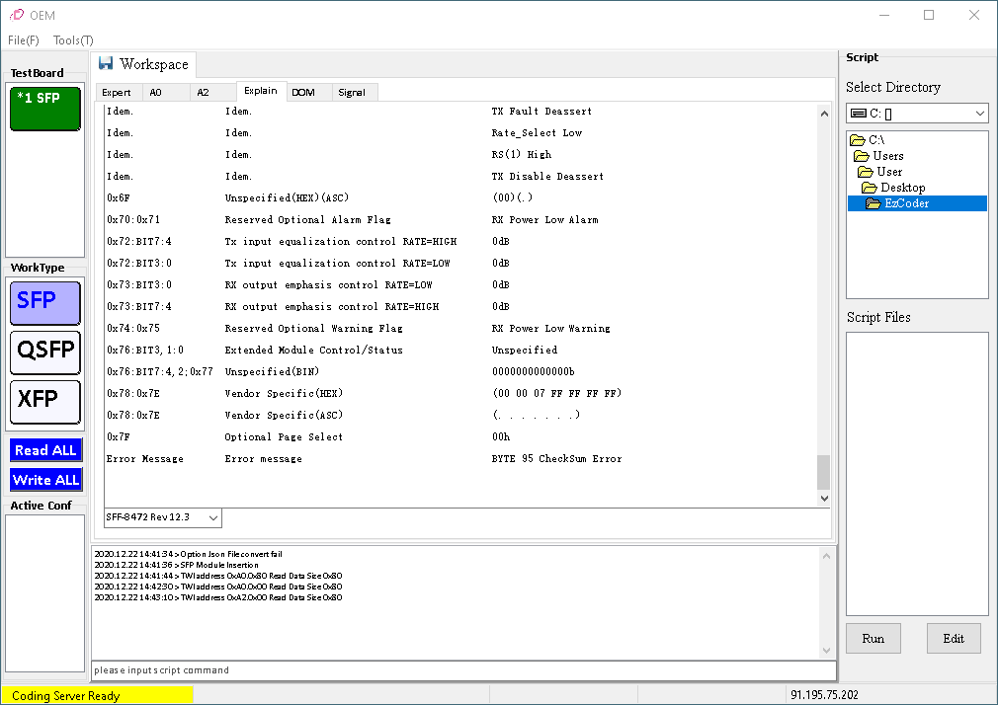Select the green *1 SFP test board
Image resolution: width=998 pixels, height=705 pixels.
pos(44,109)
